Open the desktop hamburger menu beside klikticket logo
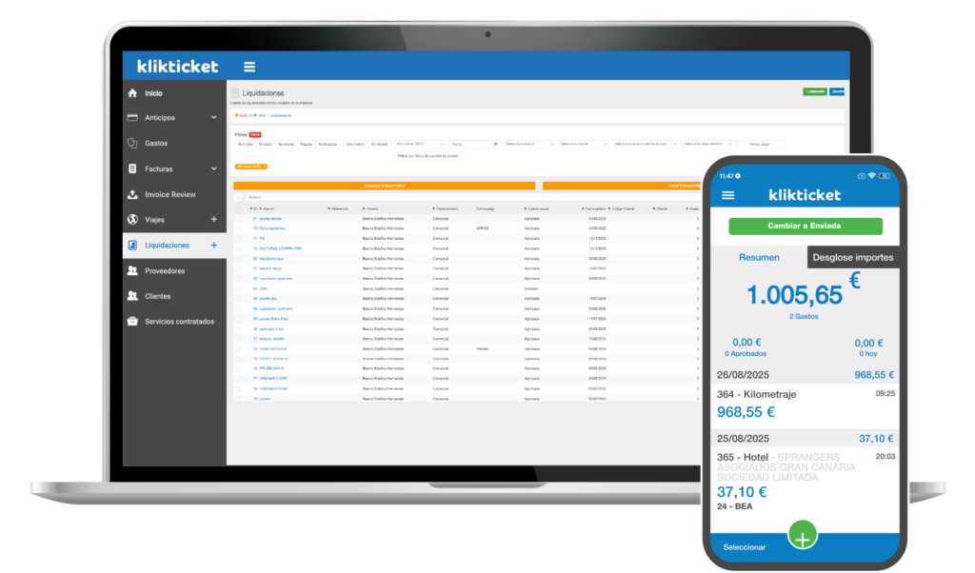 [249, 67]
